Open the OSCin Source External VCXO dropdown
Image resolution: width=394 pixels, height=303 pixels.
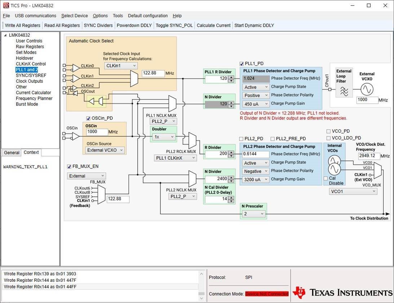105,150
